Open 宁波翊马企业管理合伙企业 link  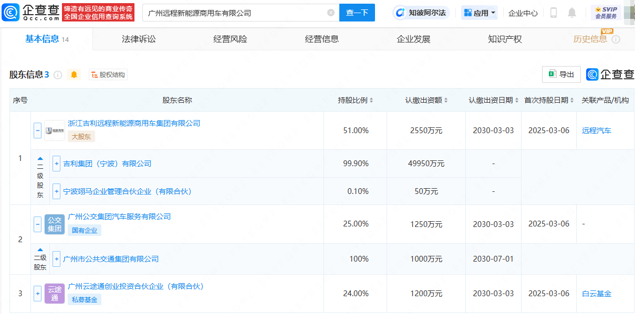128,191
